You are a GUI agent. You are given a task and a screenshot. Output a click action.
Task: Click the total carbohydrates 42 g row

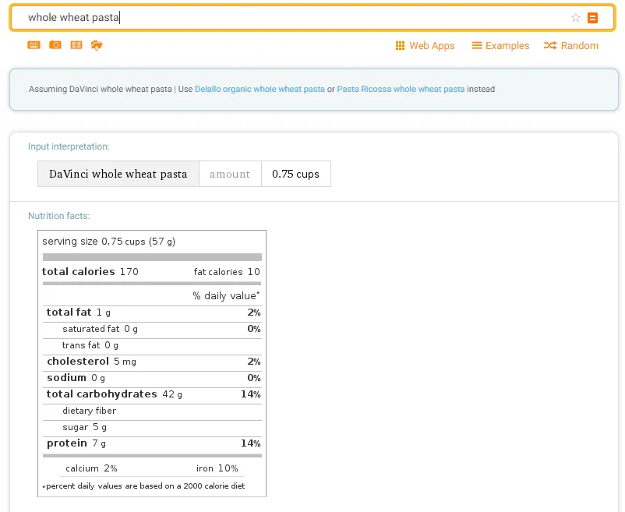coord(152,394)
